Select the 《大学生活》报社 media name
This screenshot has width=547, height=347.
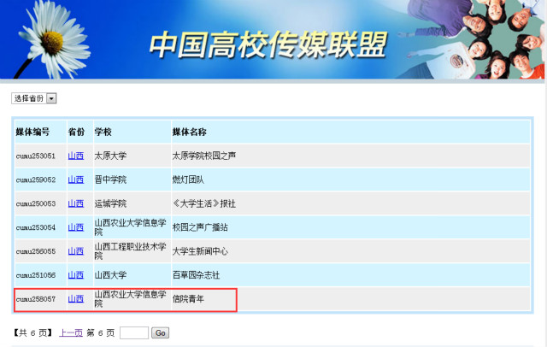tap(204, 203)
